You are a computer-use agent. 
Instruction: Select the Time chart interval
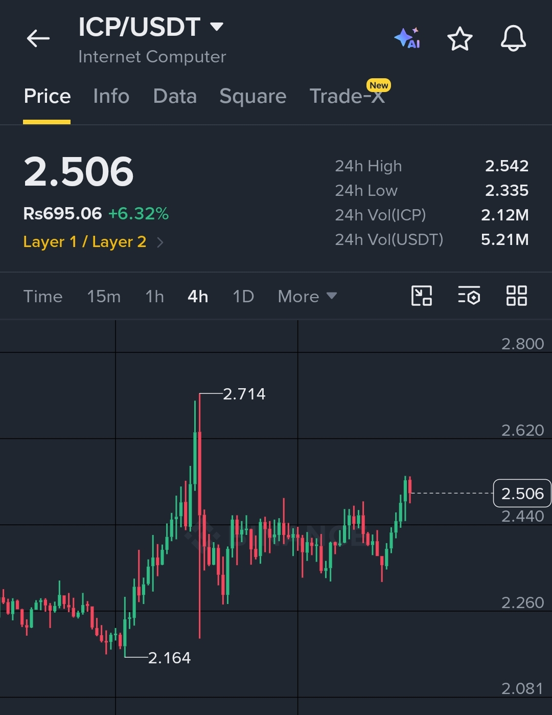click(x=43, y=296)
